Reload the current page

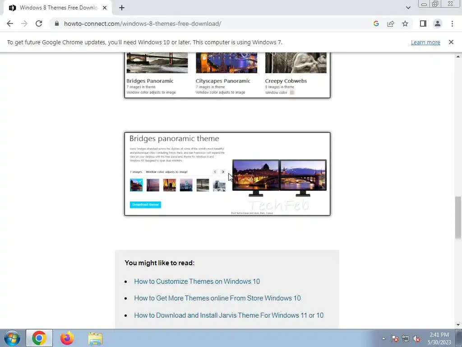pos(39,23)
